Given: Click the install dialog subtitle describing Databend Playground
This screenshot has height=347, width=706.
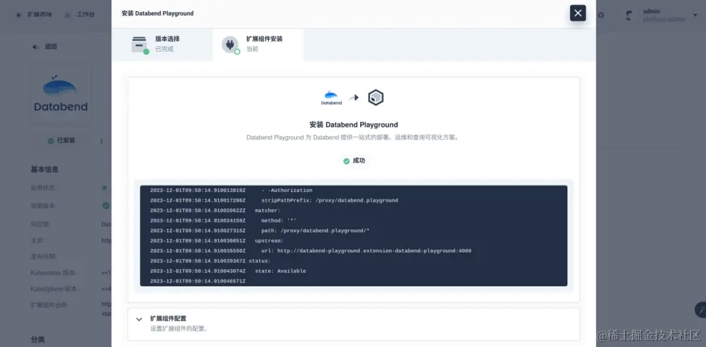Looking at the screenshot, I should (354, 138).
